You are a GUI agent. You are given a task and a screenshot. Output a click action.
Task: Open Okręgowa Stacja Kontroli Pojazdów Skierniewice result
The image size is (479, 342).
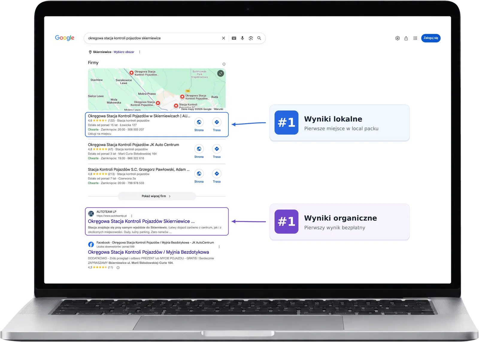(x=141, y=221)
